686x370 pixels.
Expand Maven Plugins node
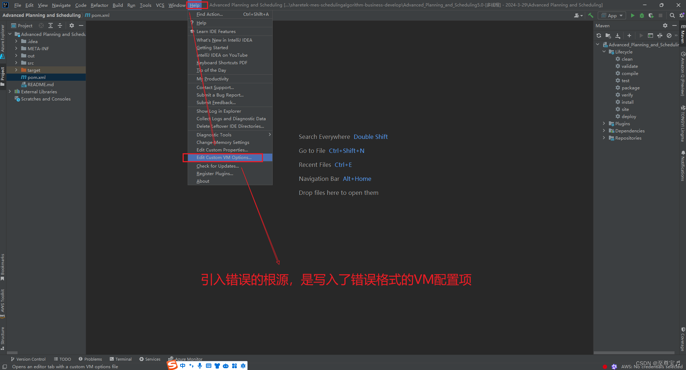604,123
